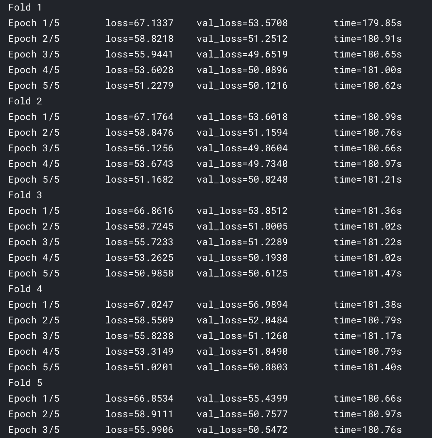Image resolution: width=432 pixels, height=438 pixels.
Task: Click loss=51.0201 value
Action: pyautogui.click(x=139, y=367)
